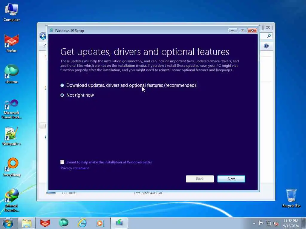This screenshot has width=306, height=229.
Task: Launch the red fox browser taskbar icon
Action: pyautogui.click(x=45, y=223)
